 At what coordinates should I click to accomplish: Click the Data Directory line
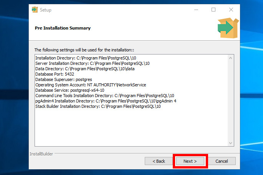[x=85, y=69]
